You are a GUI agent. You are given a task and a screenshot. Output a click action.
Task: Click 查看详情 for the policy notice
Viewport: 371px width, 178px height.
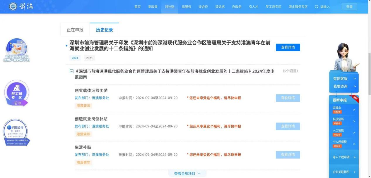pyautogui.click(x=288, y=47)
